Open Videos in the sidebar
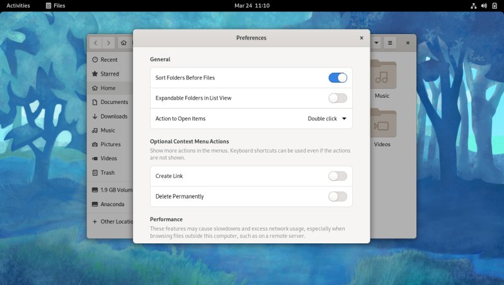The image size is (504, 285). click(x=110, y=158)
